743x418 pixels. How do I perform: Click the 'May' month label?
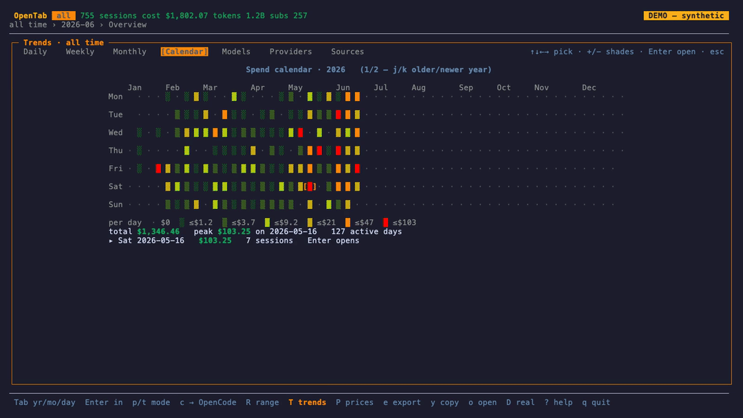tap(295, 87)
